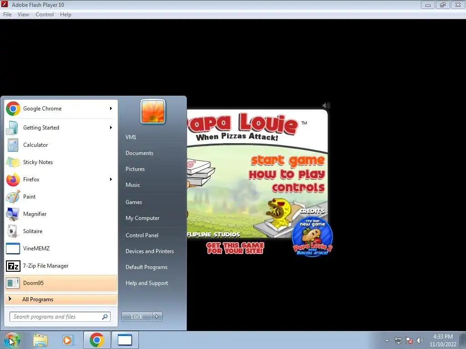
Task: Click the Lock button
Action: click(137, 317)
